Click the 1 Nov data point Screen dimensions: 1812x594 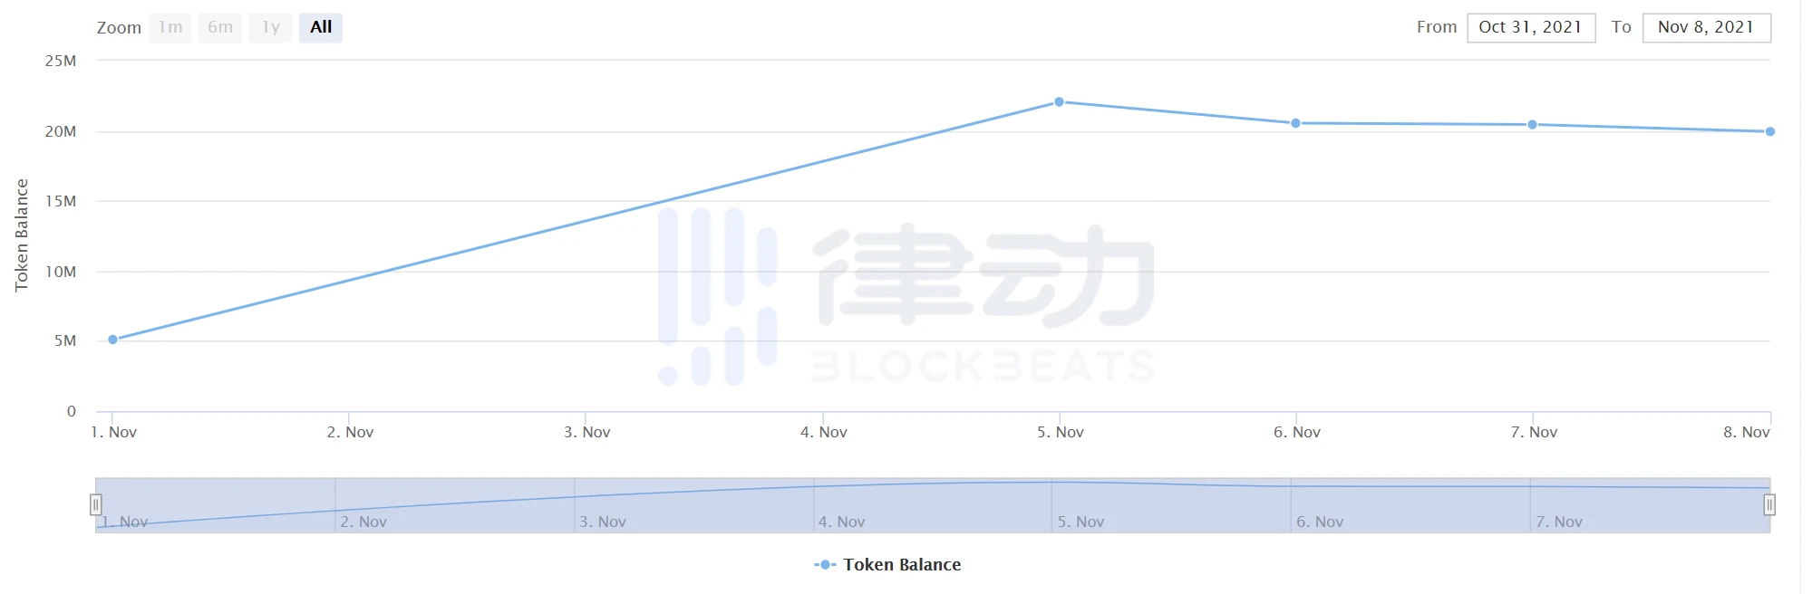113,340
